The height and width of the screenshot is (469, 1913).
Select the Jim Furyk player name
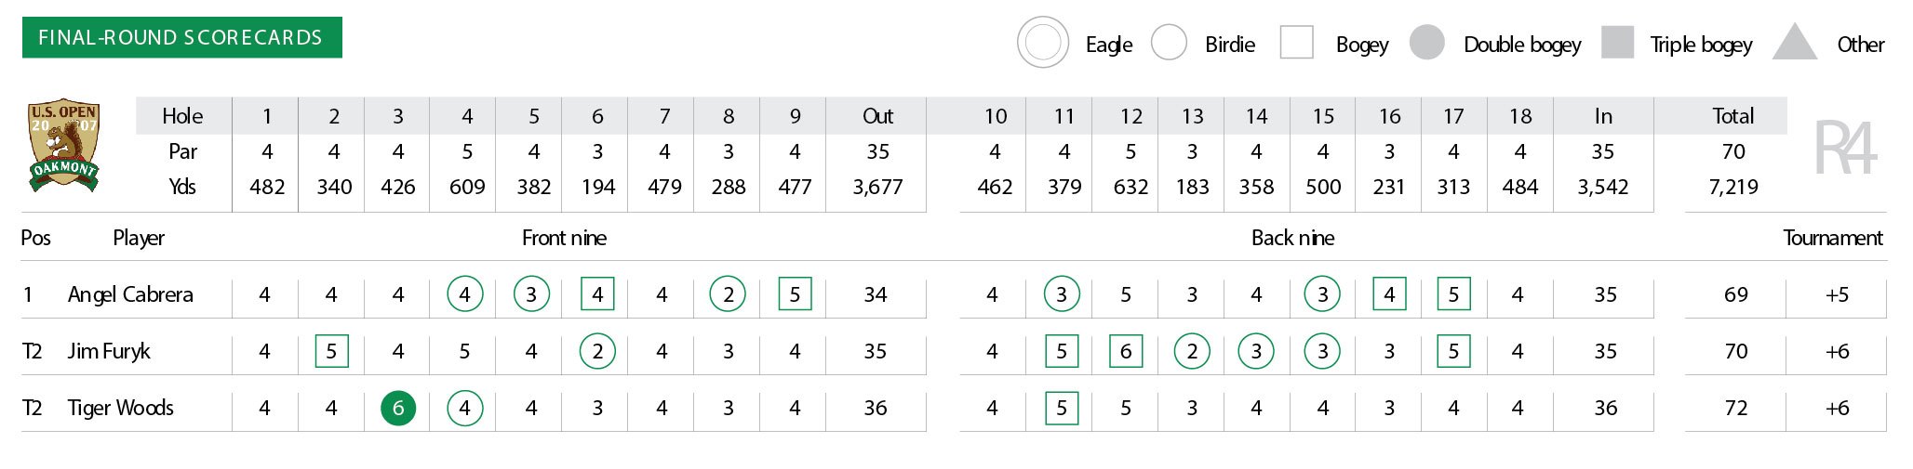point(109,351)
